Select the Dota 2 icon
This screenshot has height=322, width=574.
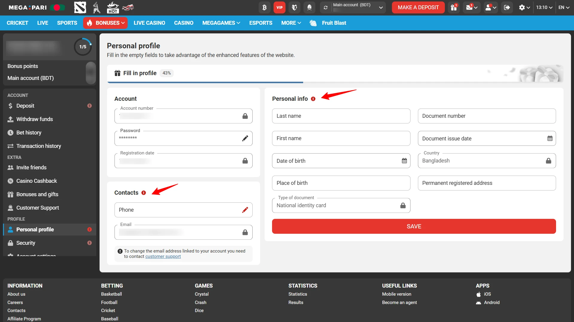point(80,7)
